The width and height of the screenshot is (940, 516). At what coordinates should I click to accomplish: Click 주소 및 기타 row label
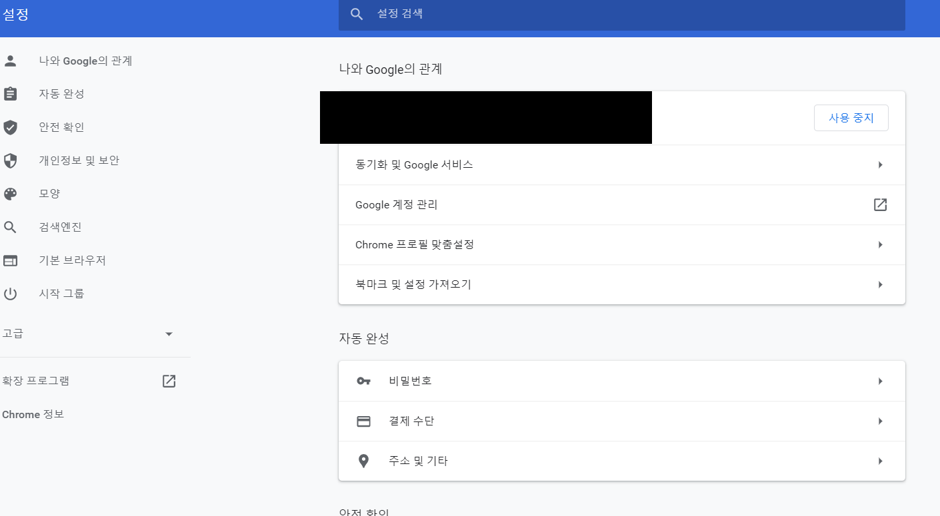coord(418,461)
